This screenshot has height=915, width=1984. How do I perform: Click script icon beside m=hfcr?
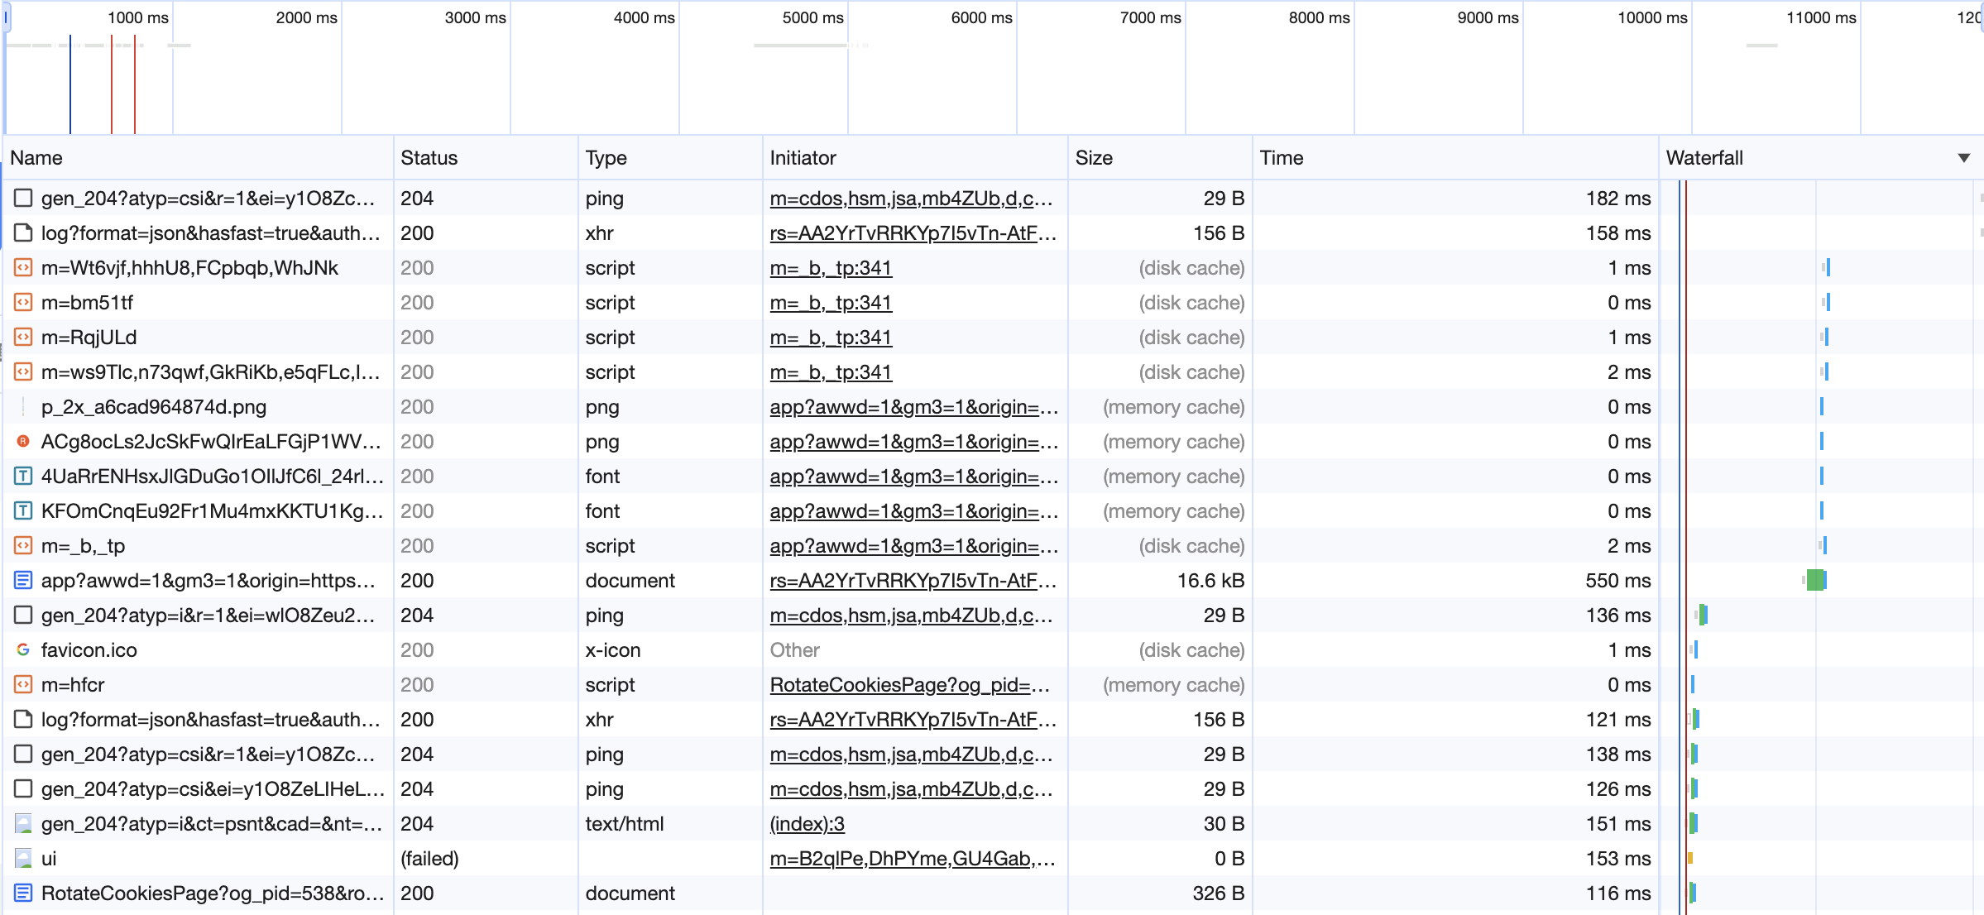tap(23, 685)
